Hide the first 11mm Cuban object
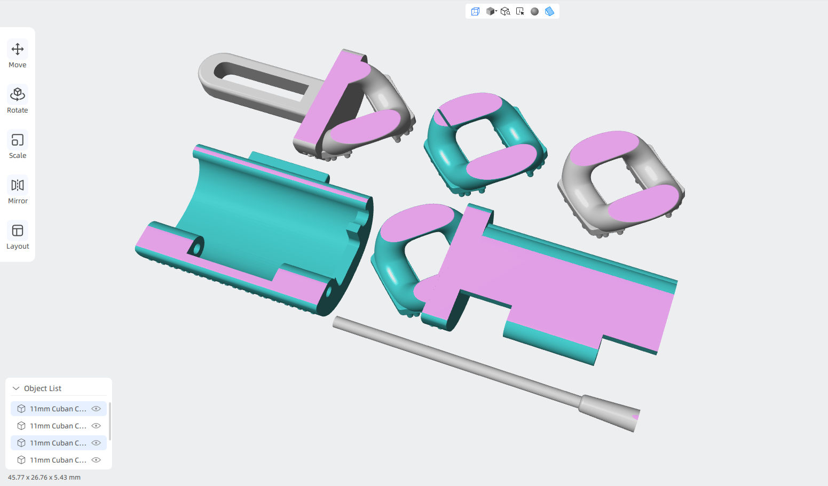The image size is (828, 486). tap(96, 409)
